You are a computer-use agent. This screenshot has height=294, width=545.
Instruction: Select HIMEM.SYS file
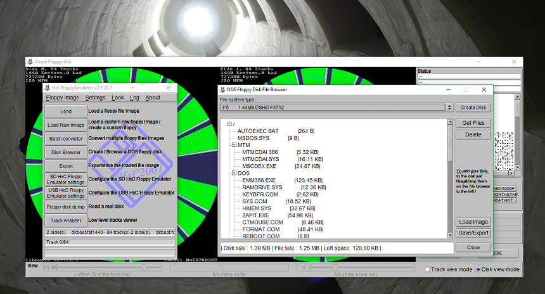pos(257,208)
